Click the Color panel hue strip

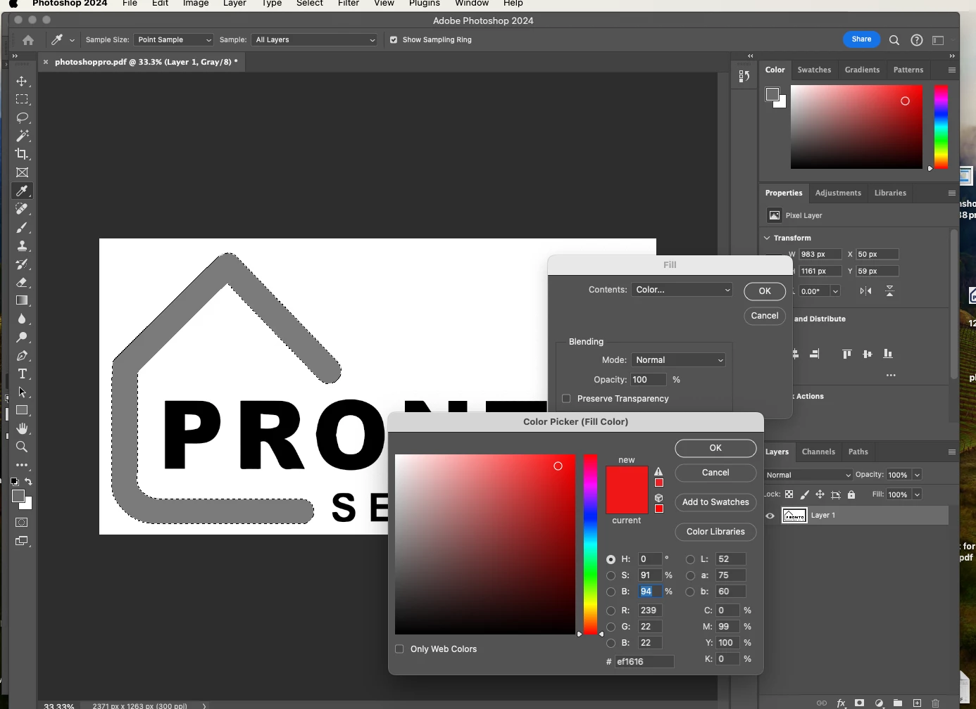[941, 127]
